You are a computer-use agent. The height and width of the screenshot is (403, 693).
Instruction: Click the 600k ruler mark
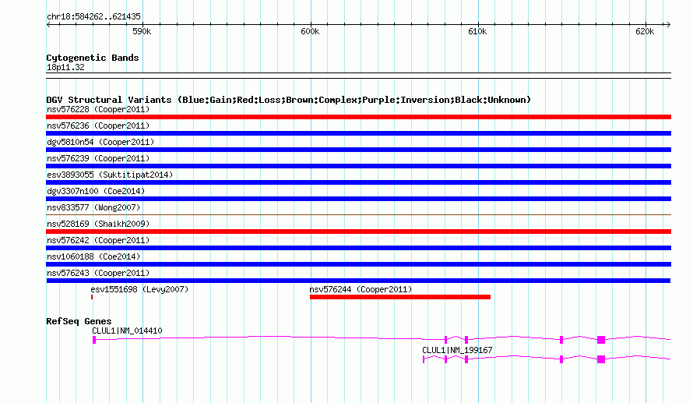[310, 31]
